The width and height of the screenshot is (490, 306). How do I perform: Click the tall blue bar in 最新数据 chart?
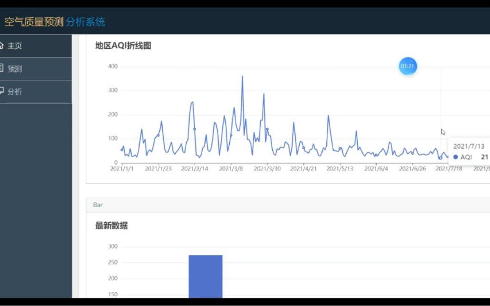point(205,277)
